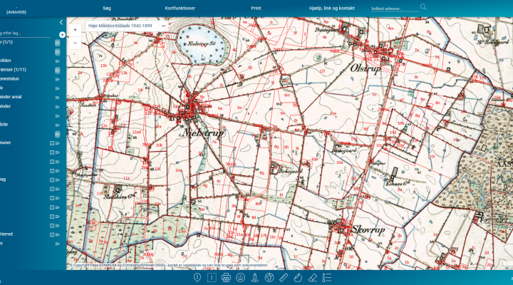Viewport: 513px width, 285px height.
Task: Click the magnifier icon beside address field
Action: pyautogui.click(x=423, y=7)
